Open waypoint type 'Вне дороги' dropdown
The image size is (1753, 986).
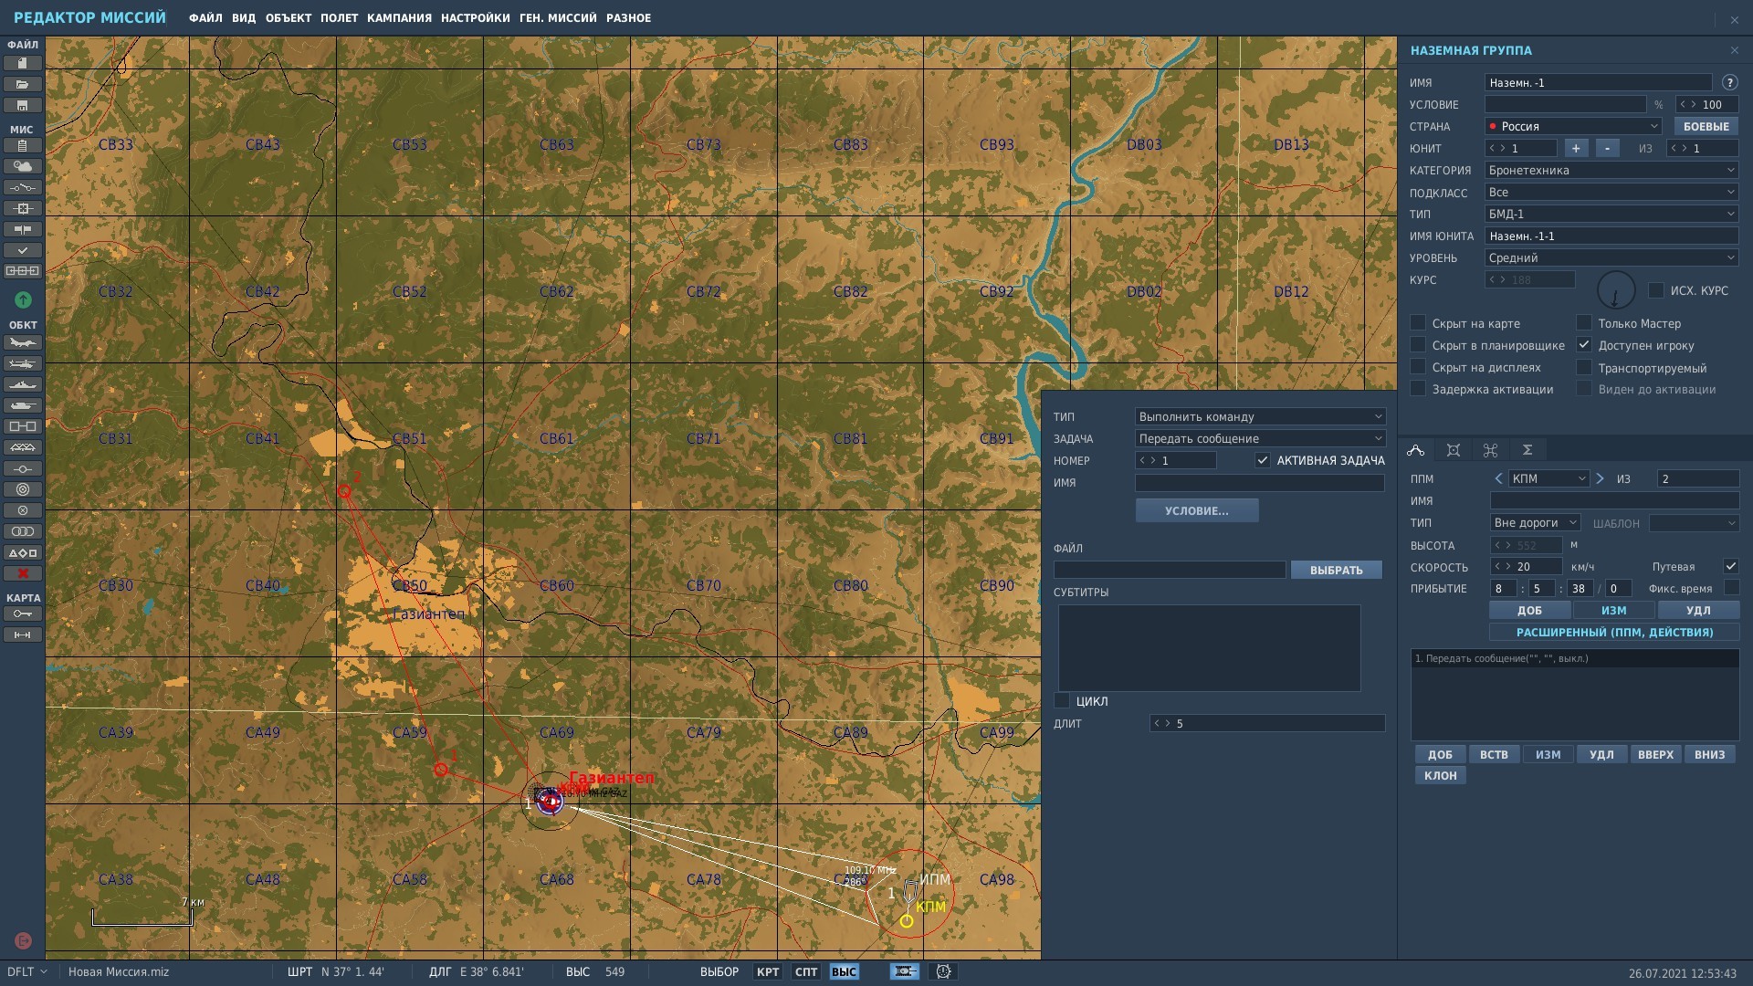click(1535, 523)
